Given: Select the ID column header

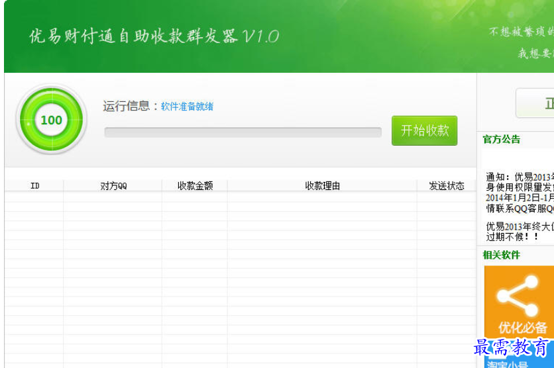Looking at the screenshot, I should [34, 186].
